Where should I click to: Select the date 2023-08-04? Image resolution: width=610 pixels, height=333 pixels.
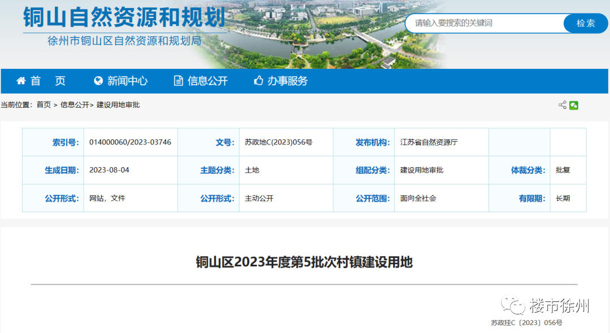pyautogui.click(x=110, y=170)
